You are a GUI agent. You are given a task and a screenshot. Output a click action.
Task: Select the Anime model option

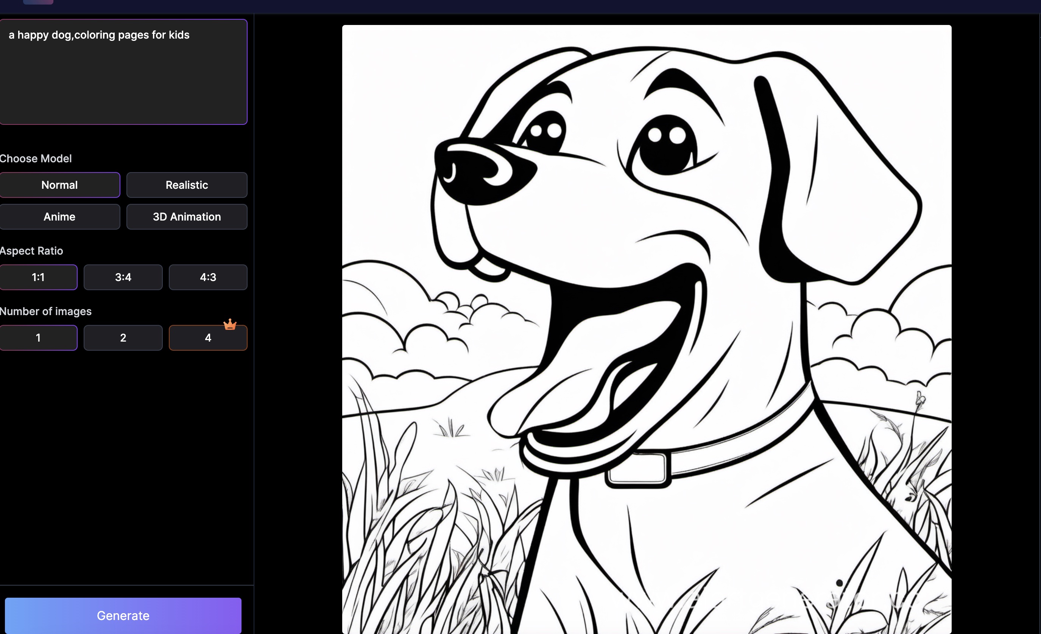click(x=59, y=216)
